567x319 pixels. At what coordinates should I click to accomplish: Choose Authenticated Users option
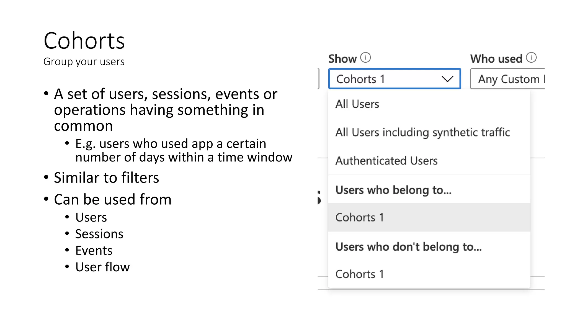click(429, 161)
